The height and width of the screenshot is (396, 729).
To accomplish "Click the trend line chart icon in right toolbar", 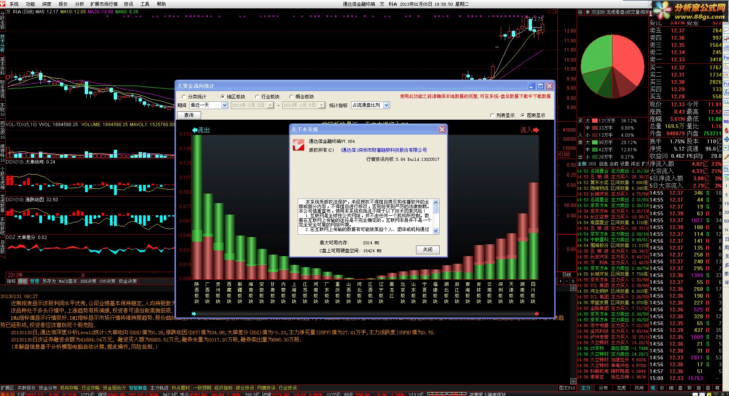I will coord(726,31).
